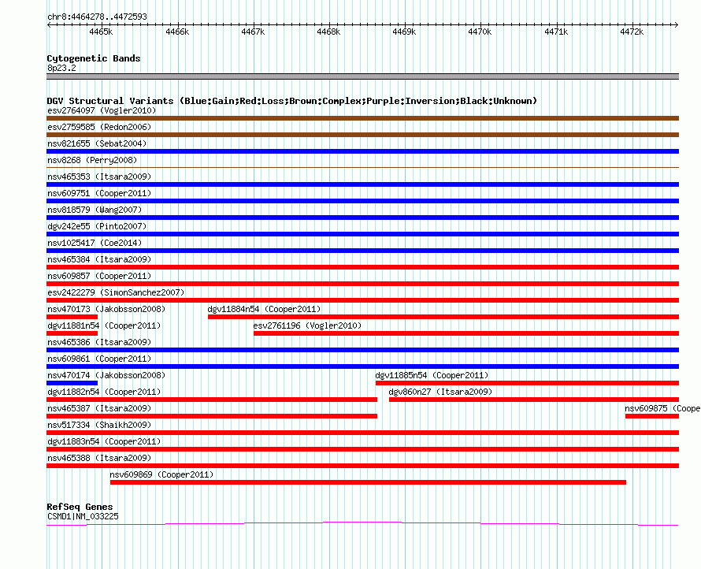Click the esv2764097 (Vogler2010) variant label
The image size is (701, 569).
102,110
